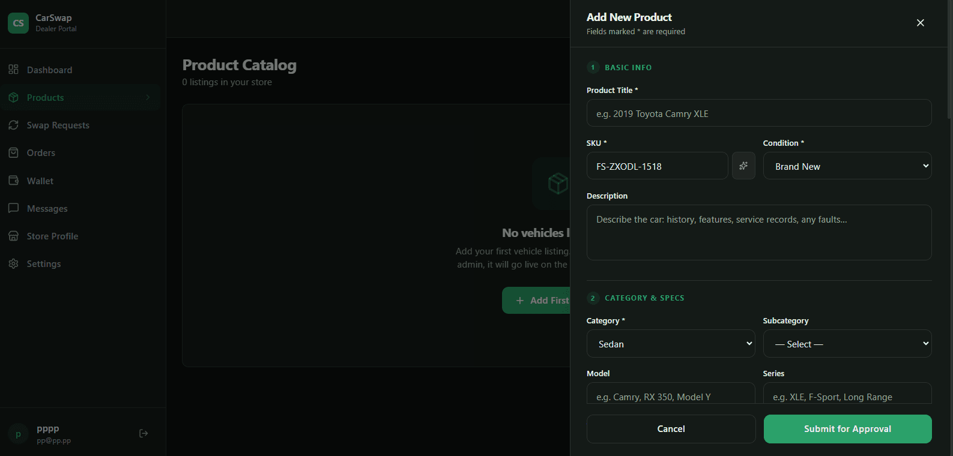This screenshot has height=456, width=953.
Task: Click the BASIC INFO section heading
Action: click(628, 68)
